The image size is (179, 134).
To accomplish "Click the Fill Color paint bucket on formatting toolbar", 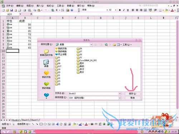I will (166, 10).
